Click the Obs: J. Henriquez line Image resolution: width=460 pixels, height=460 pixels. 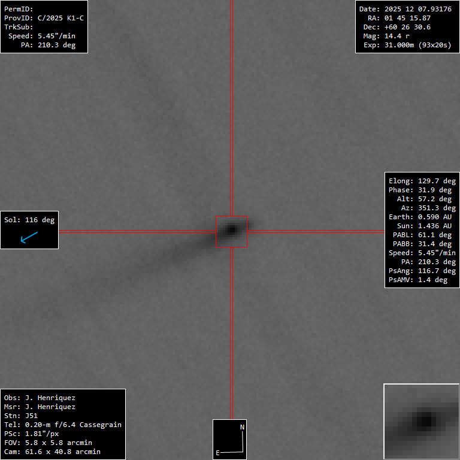tap(40, 397)
